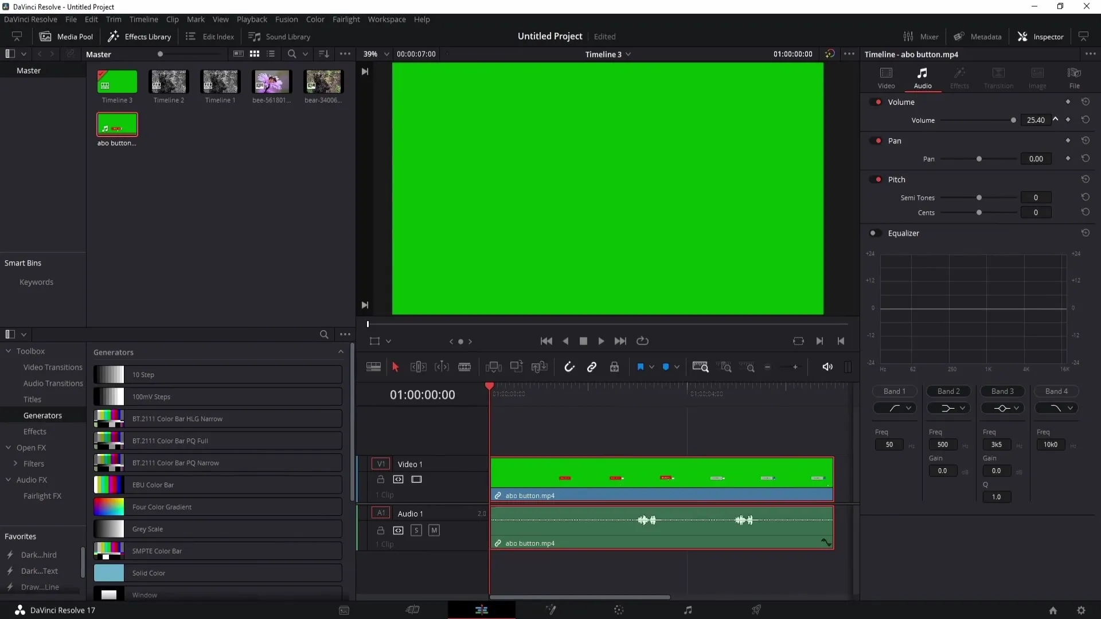Toggle Linked Selection chain icon

[592, 367]
